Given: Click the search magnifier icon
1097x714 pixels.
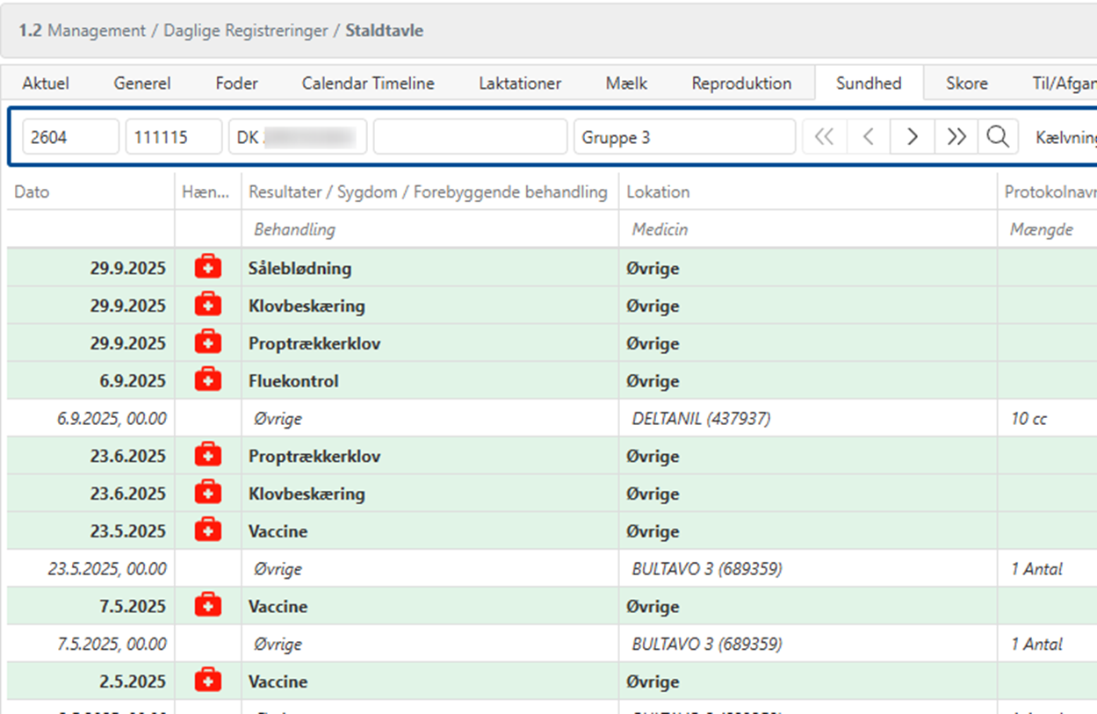Looking at the screenshot, I should pos(997,137).
